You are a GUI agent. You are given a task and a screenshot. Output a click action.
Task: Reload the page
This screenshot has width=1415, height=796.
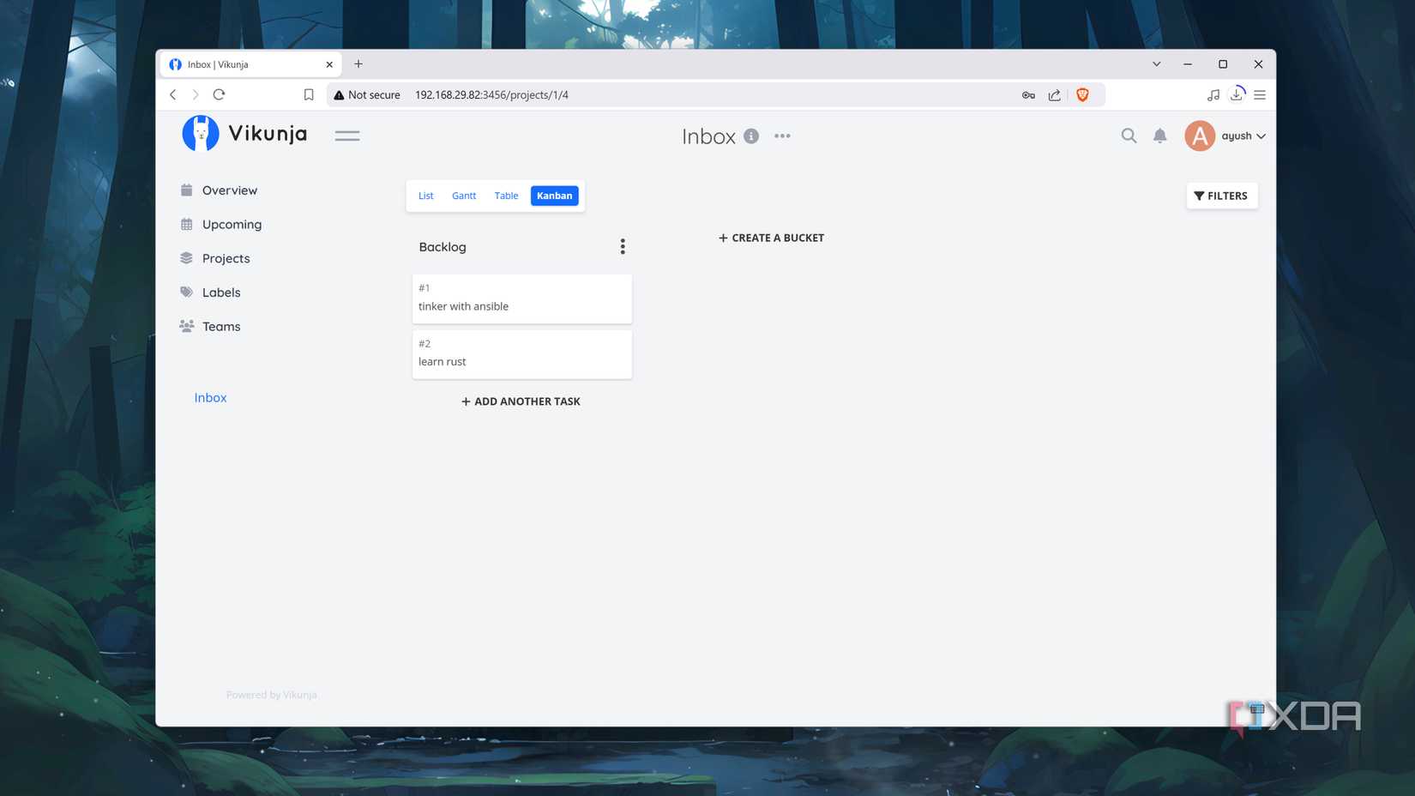(x=220, y=95)
